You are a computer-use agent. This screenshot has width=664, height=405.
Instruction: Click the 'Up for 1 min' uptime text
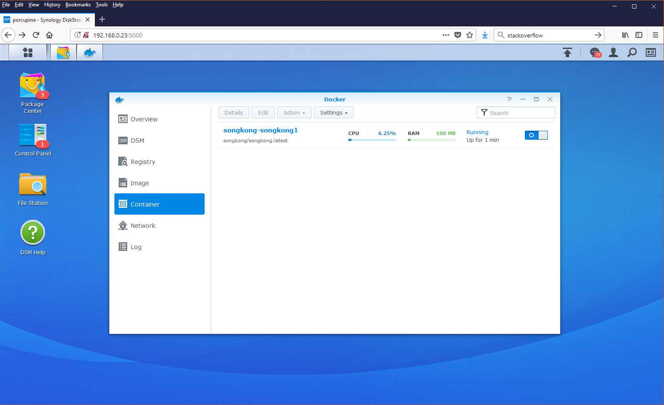point(483,140)
